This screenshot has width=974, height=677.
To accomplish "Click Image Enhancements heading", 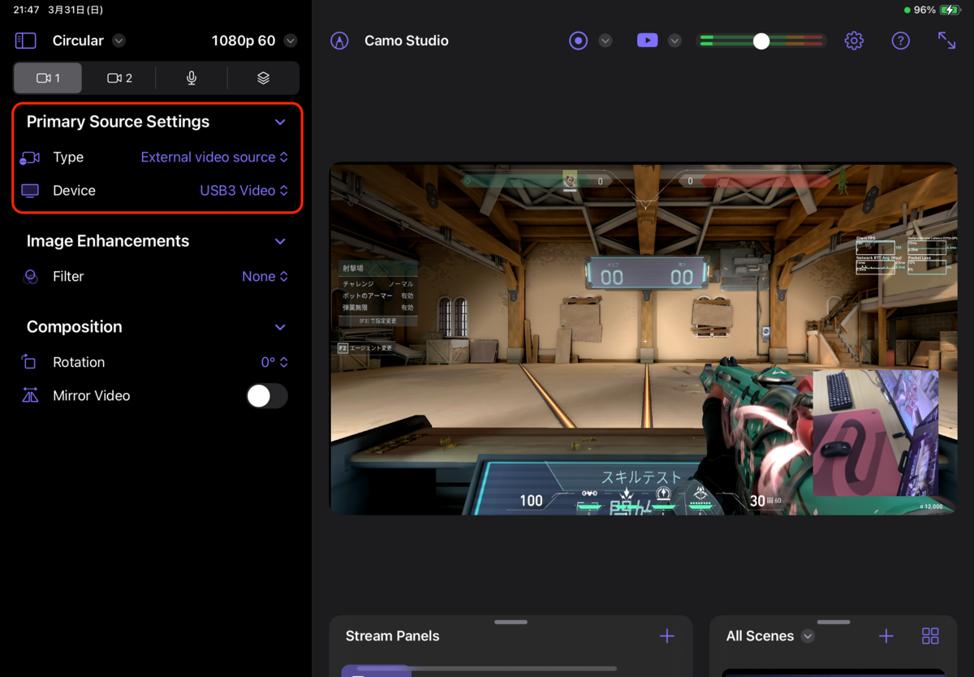I will 108,241.
